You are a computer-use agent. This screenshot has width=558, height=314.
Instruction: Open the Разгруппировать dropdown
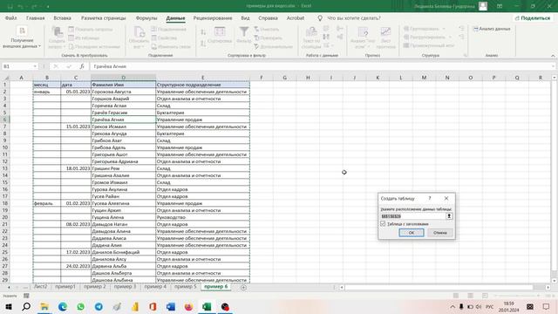(427, 37)
